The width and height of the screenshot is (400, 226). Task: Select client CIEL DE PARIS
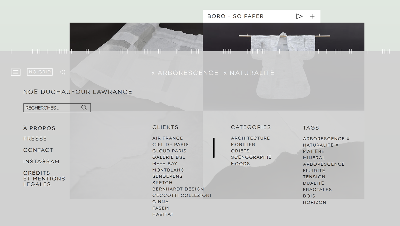pyautogui.click(x=170, y=144)
